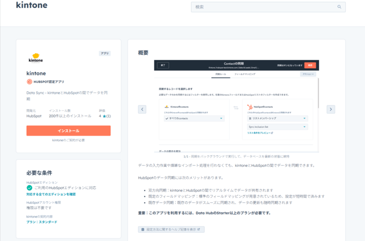Open プラン：スタンダード link

(42, 222)
